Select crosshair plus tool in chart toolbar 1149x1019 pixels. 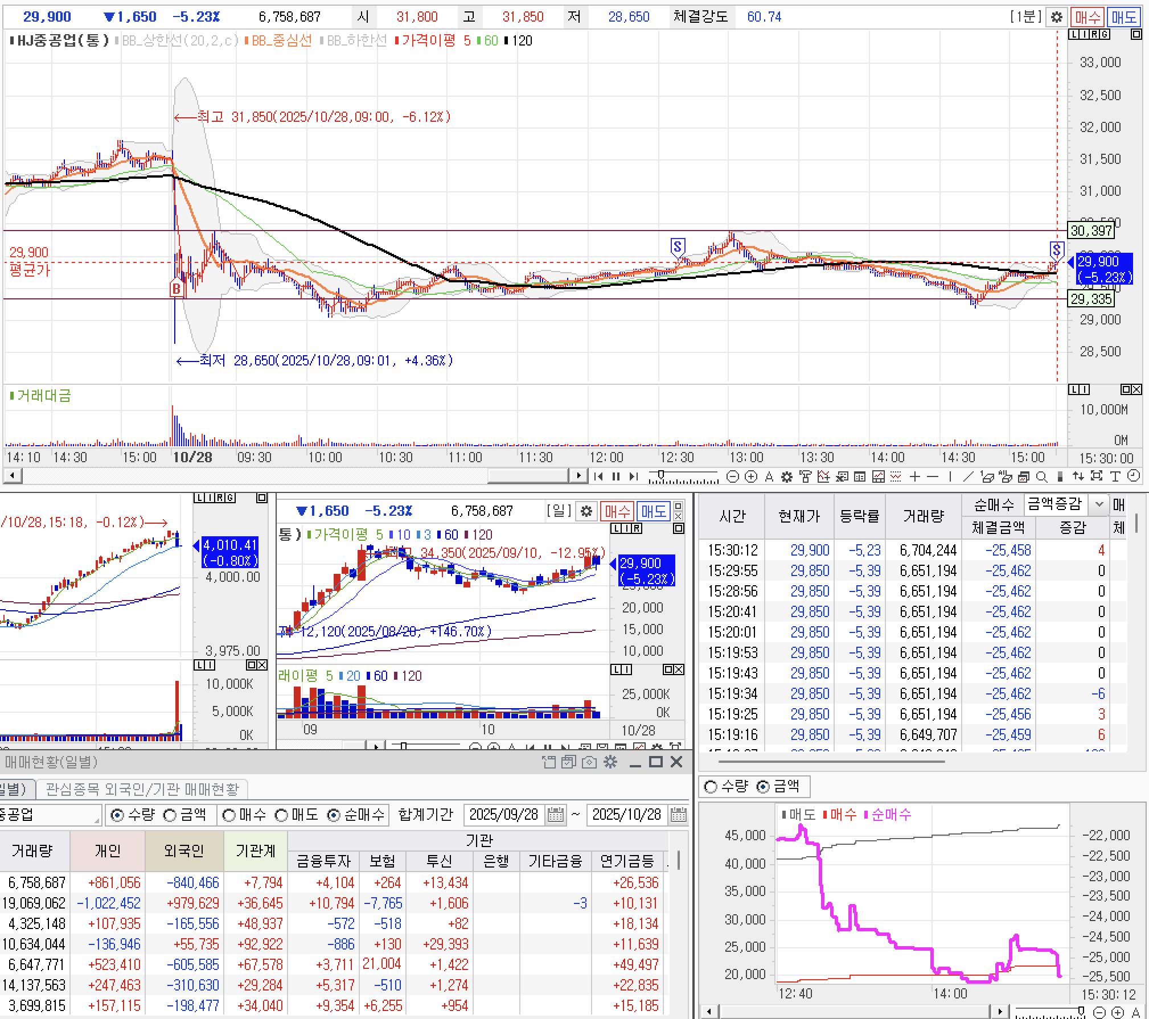coord(914,477)
